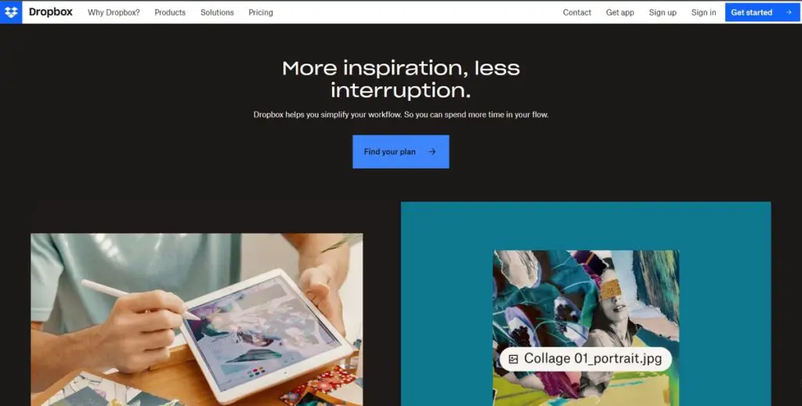Expand the Products menu
802x406 pixels.
click(170, 13)
